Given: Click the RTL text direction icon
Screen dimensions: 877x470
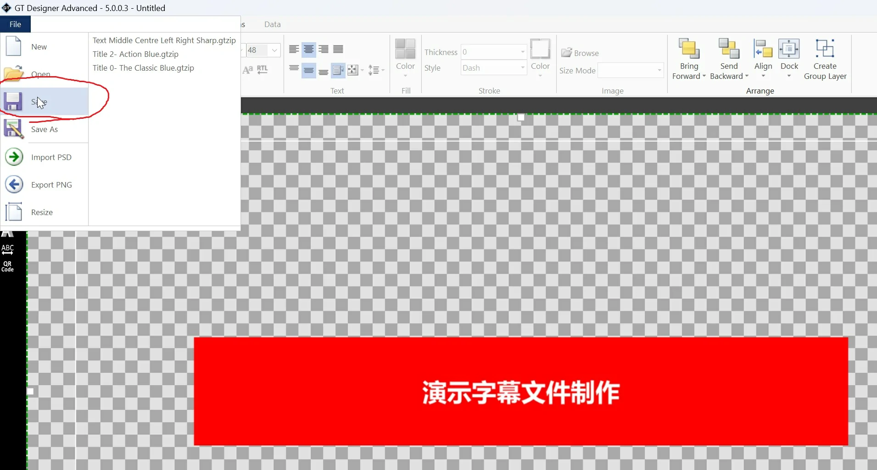Looking at the screenshot, I should click(x=262, y=70).
